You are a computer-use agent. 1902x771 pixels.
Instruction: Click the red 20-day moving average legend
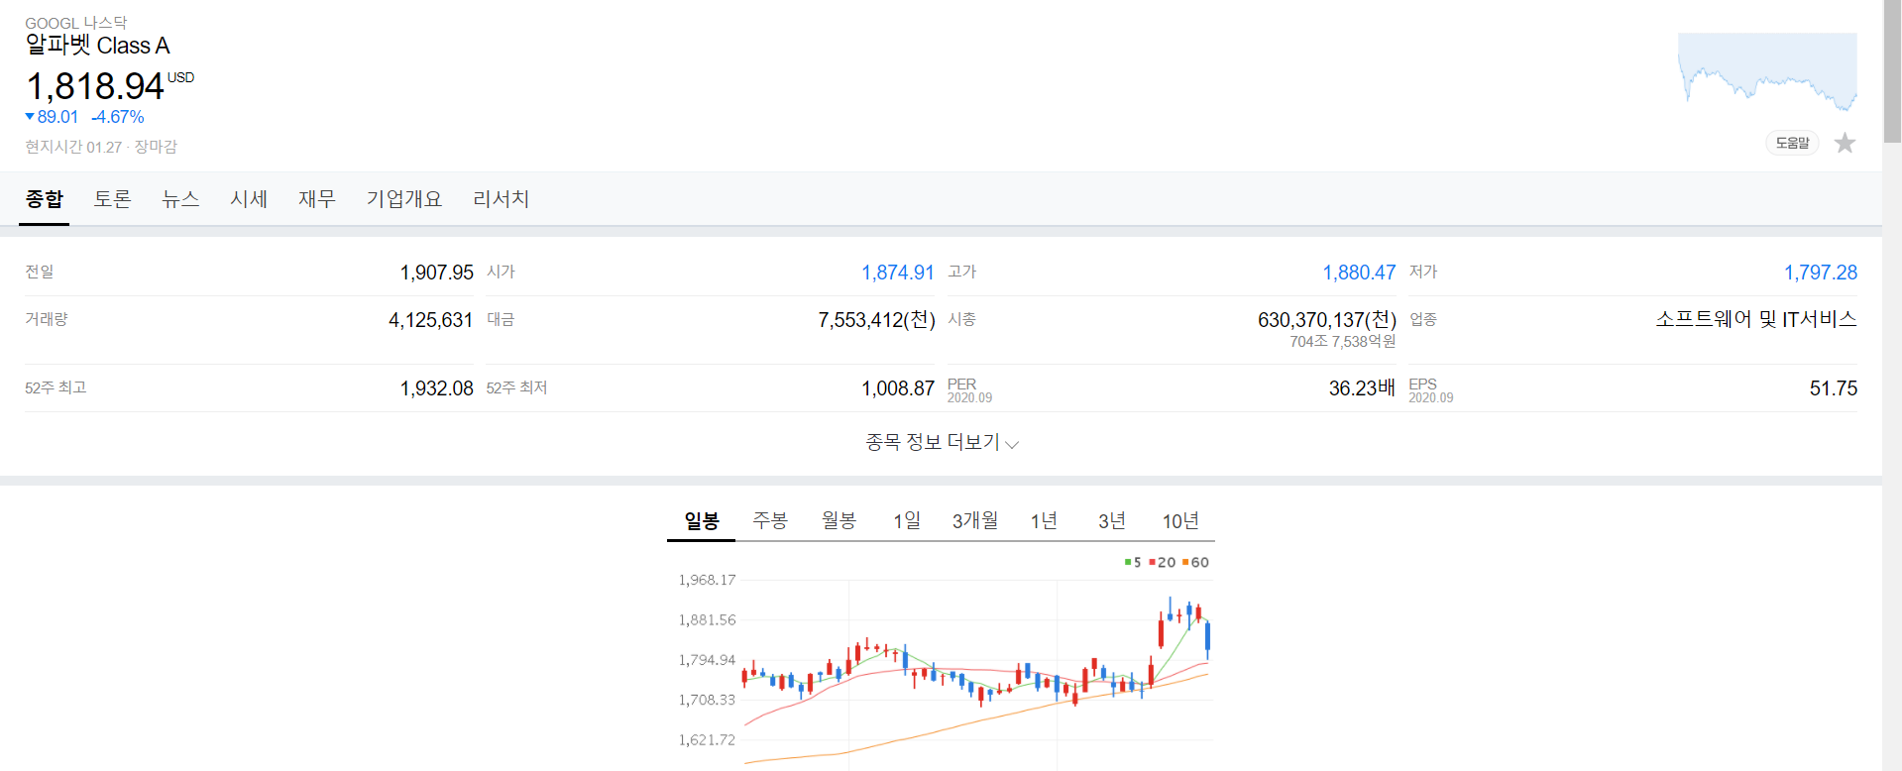point(1162,562)
